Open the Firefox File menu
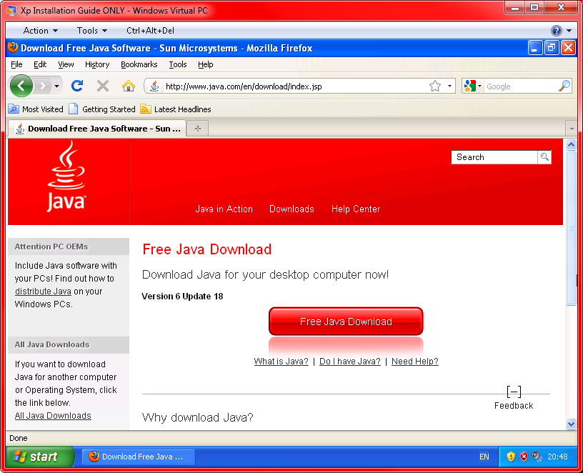583x473 pixels. pos(16,64)
